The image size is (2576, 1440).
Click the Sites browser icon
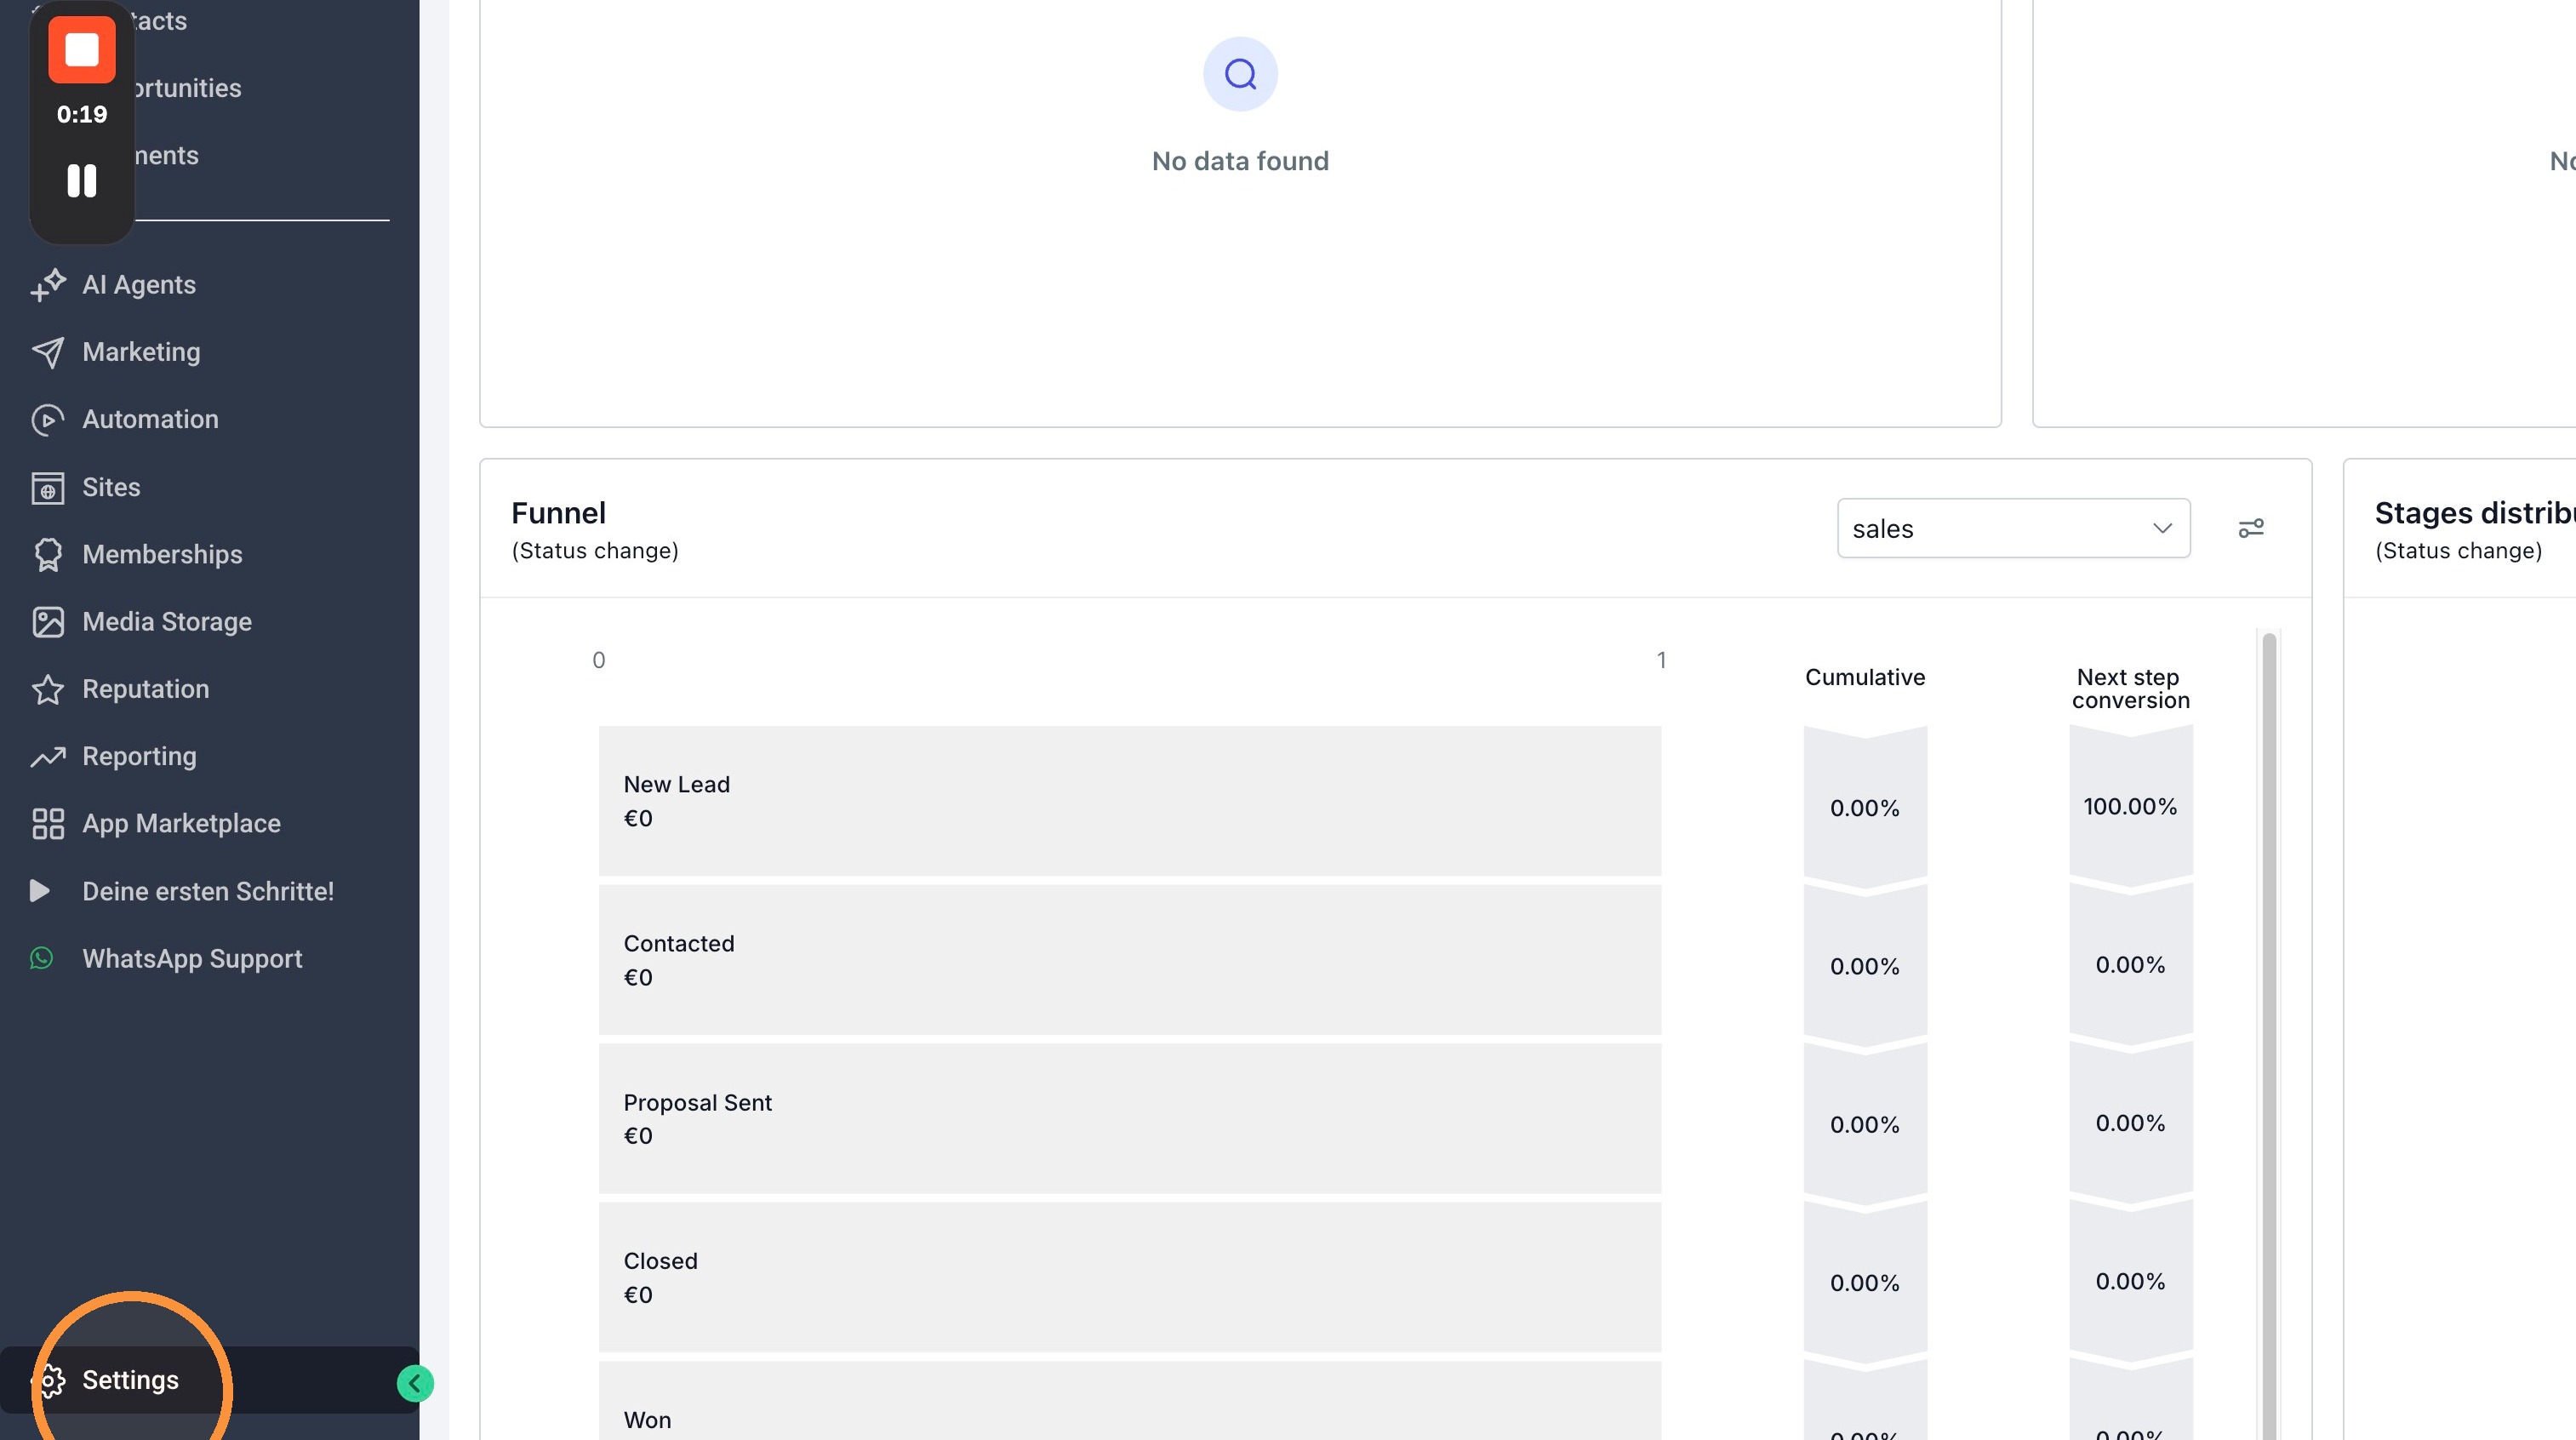point(48,488)
